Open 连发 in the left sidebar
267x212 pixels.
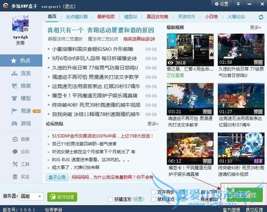click(21, 73)
